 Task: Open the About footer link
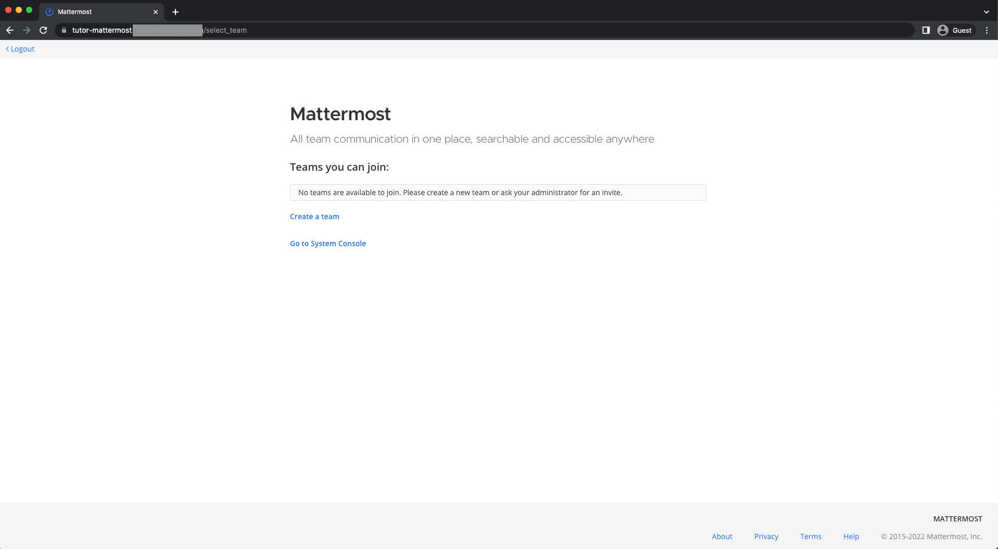tap(722, 537)
